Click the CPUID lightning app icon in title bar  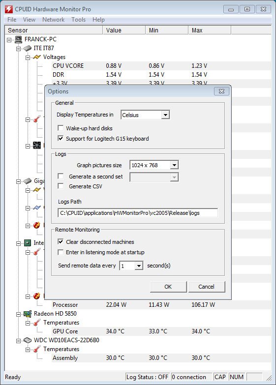(x=9, y=9)
